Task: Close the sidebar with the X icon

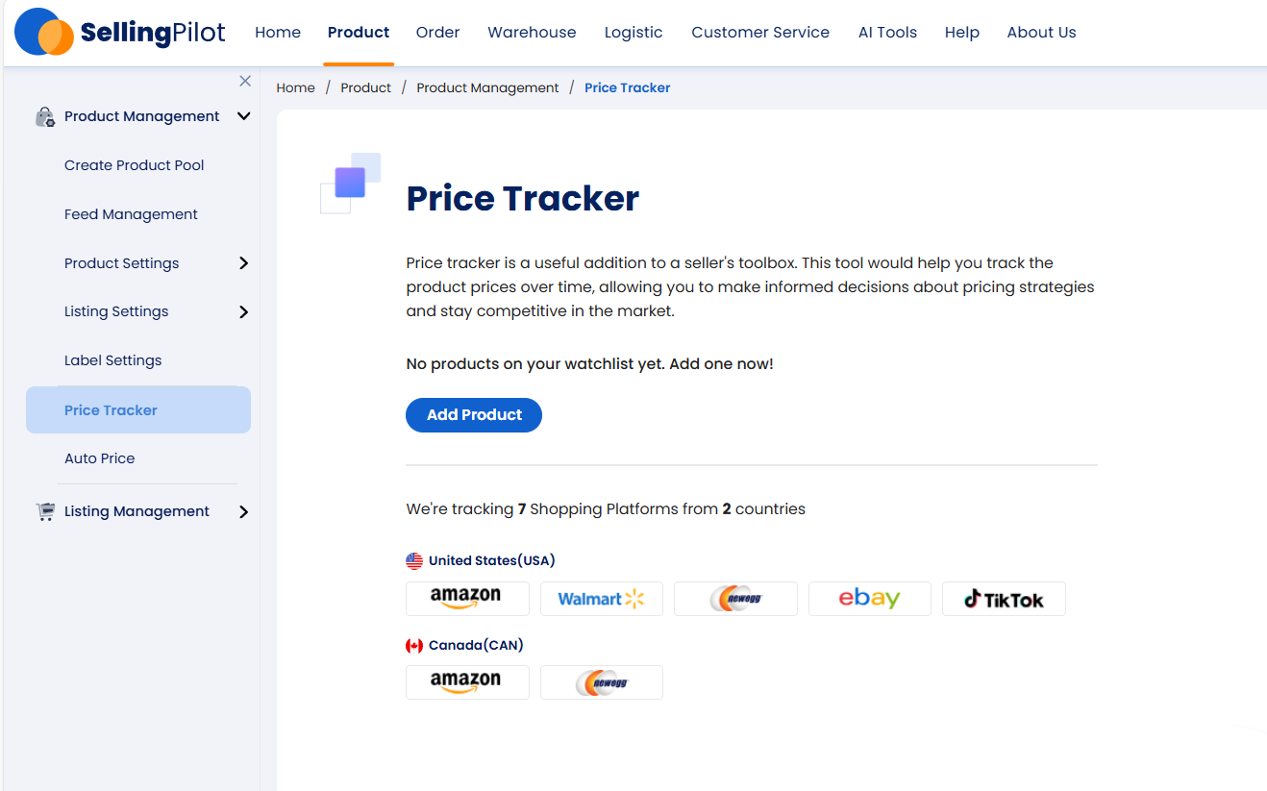Action: [x=245, y=81]
